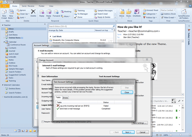Image resolution: width=192 pixels, height=137 pixels.
Task: Click the Delete X icon
Action: click(33, 12)
